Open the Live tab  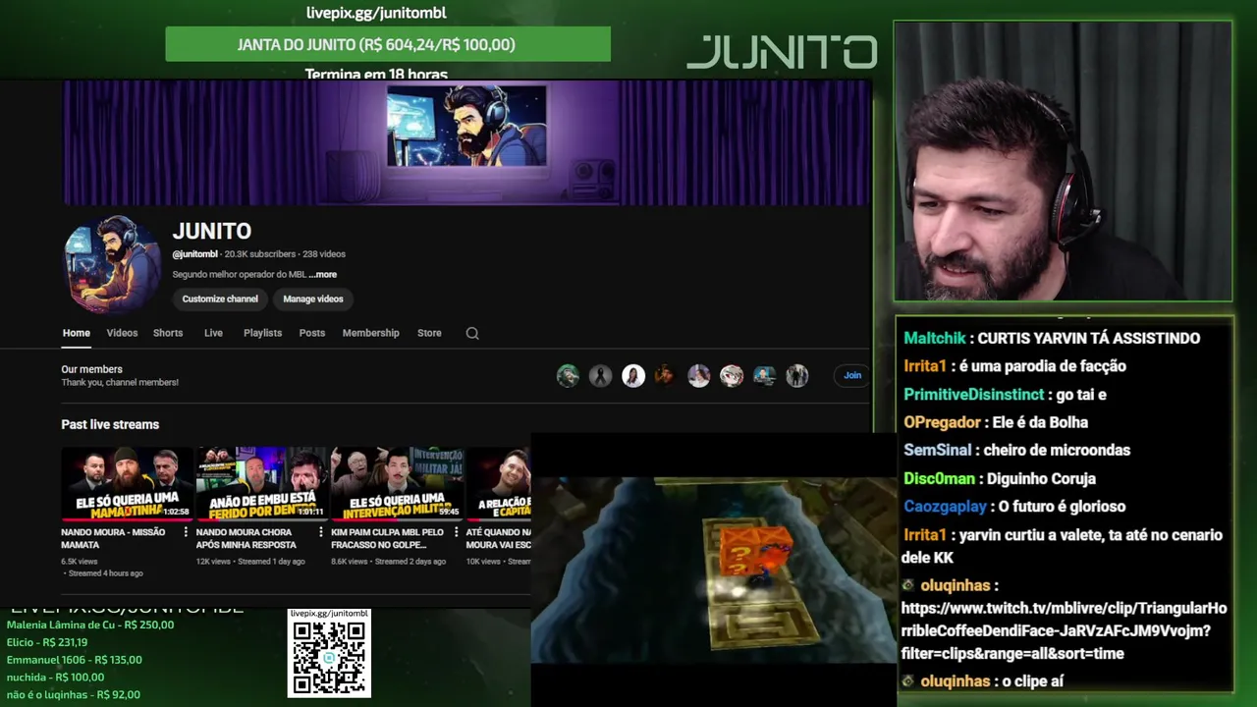[x=213, y=333]
